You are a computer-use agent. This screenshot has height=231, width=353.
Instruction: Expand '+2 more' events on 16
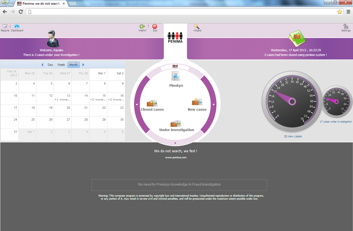point(116,100)
